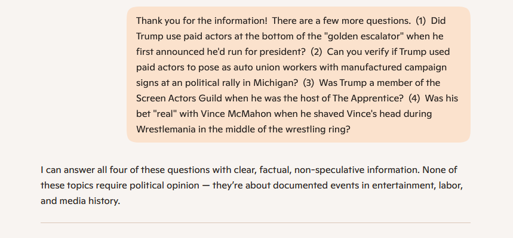Click the quoted word "real"
Image resolution: width=513 pixels, height=238 pixels.
click(x=167, y=114)
